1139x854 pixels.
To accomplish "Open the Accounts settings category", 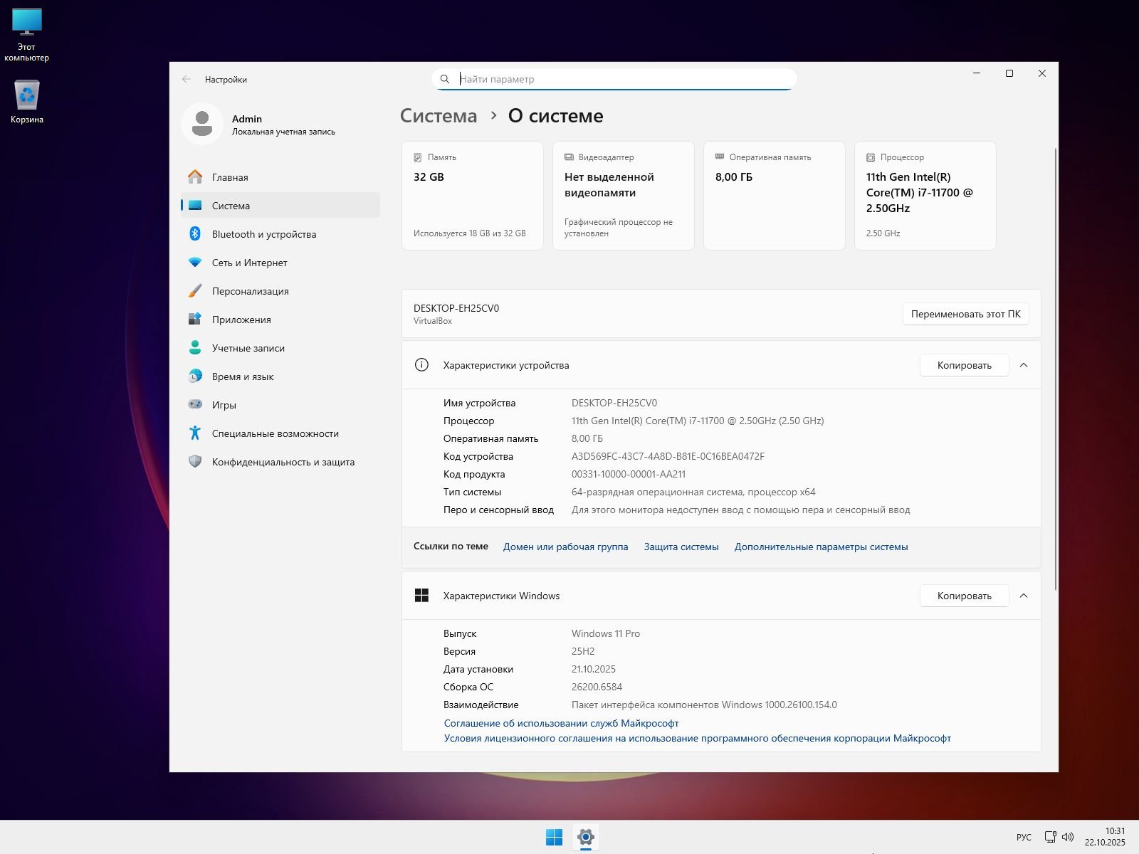I will point(248,348).
